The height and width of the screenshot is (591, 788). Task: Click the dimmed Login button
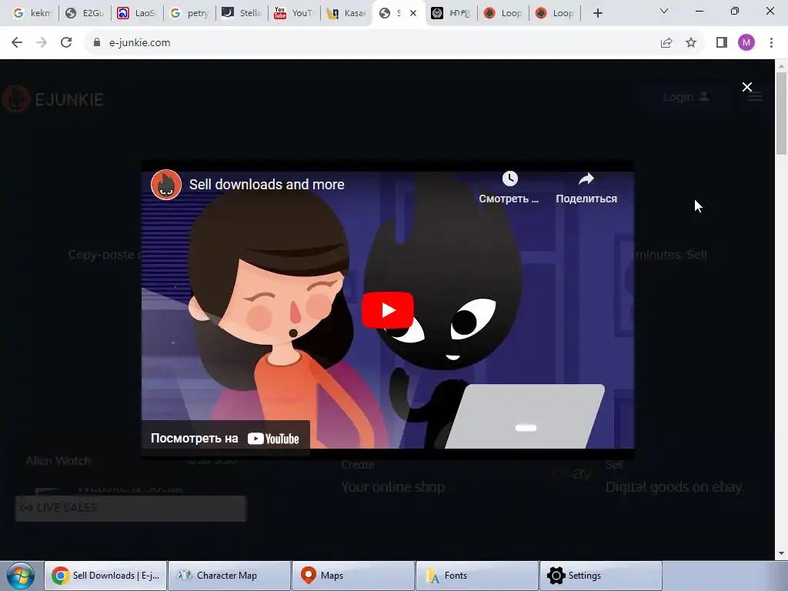(x=686, y=97)
